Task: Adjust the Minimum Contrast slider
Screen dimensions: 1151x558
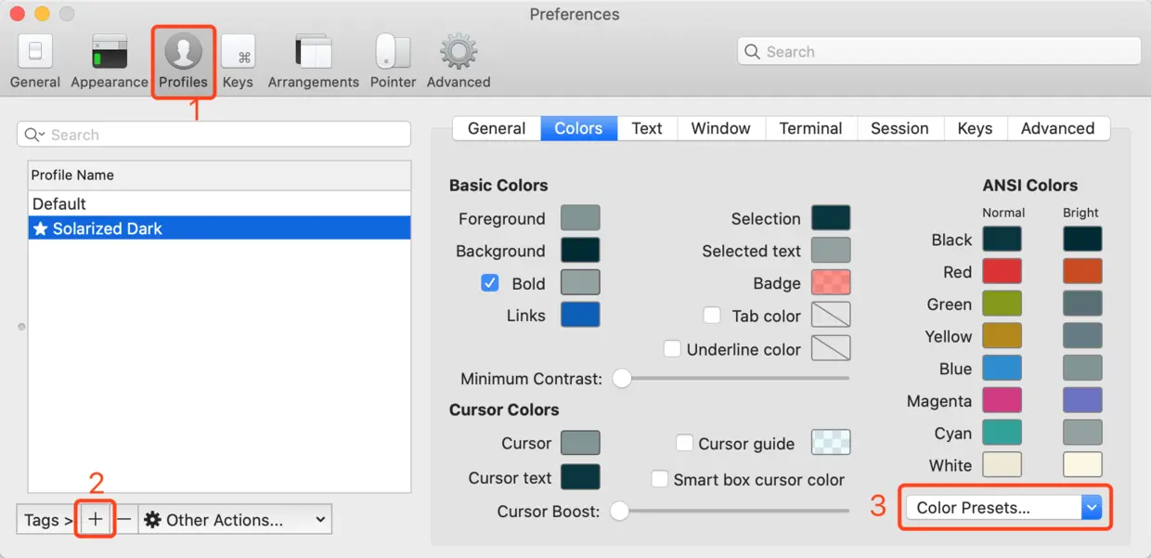Action: coord(622,378)
